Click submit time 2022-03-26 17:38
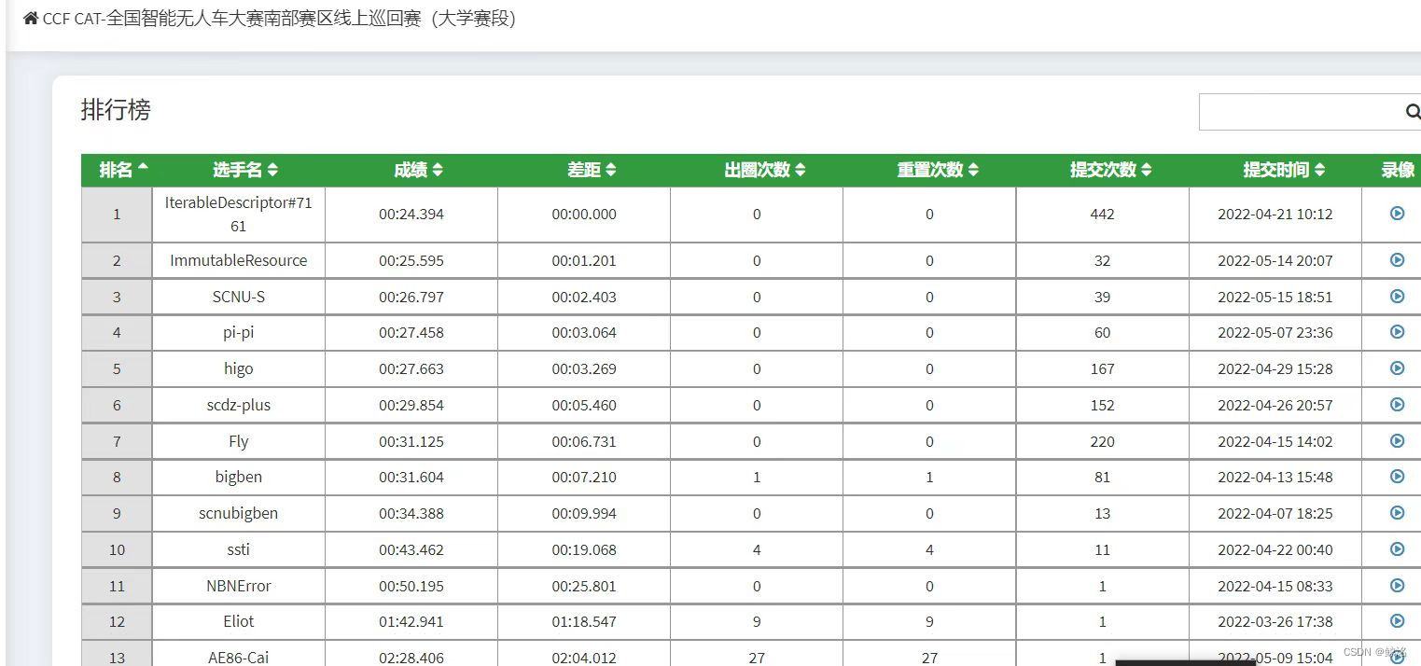Screen dimensions: 1421x666 pyautogui.click(x=1275, y=621)
